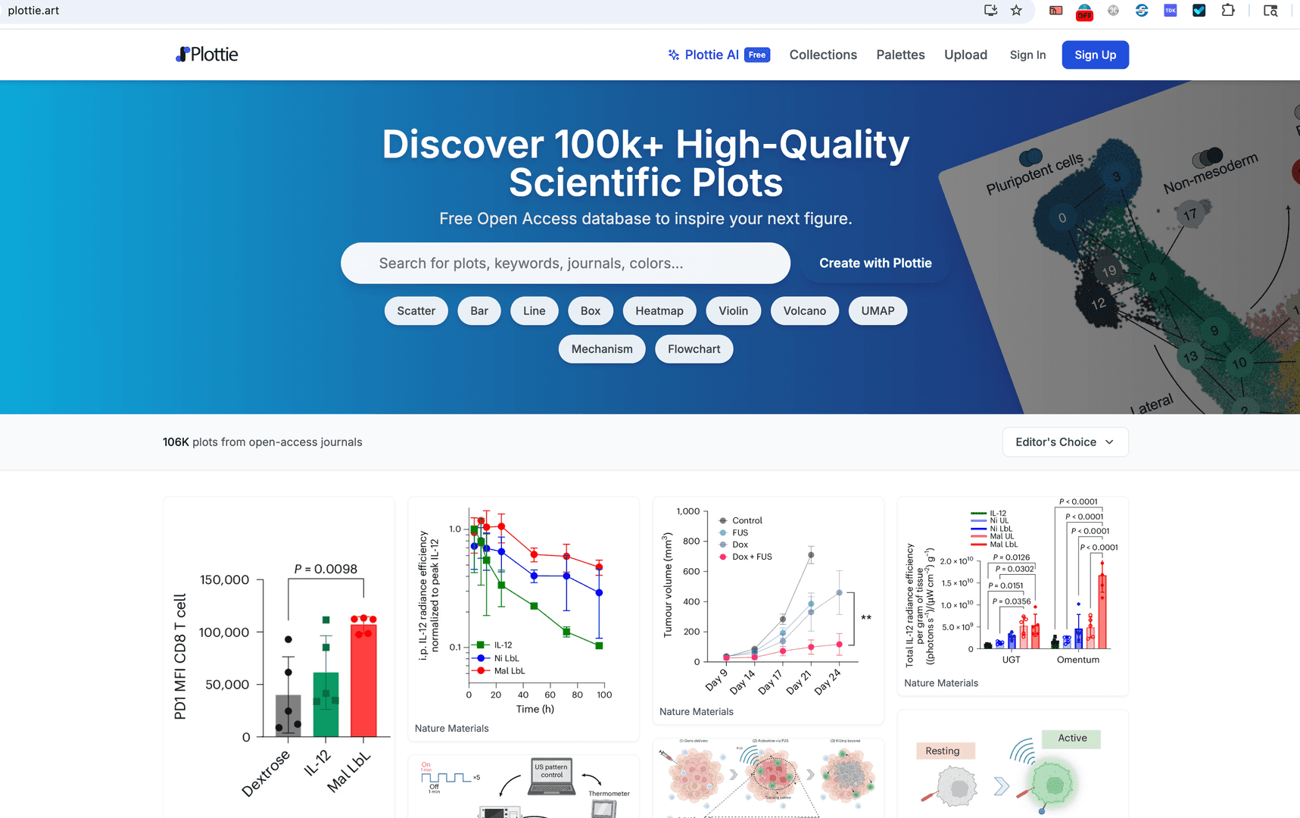The height and width of the screenshot is (818, 1300).
Task: Open the side panel search icon
Action: click(1270, 11)
